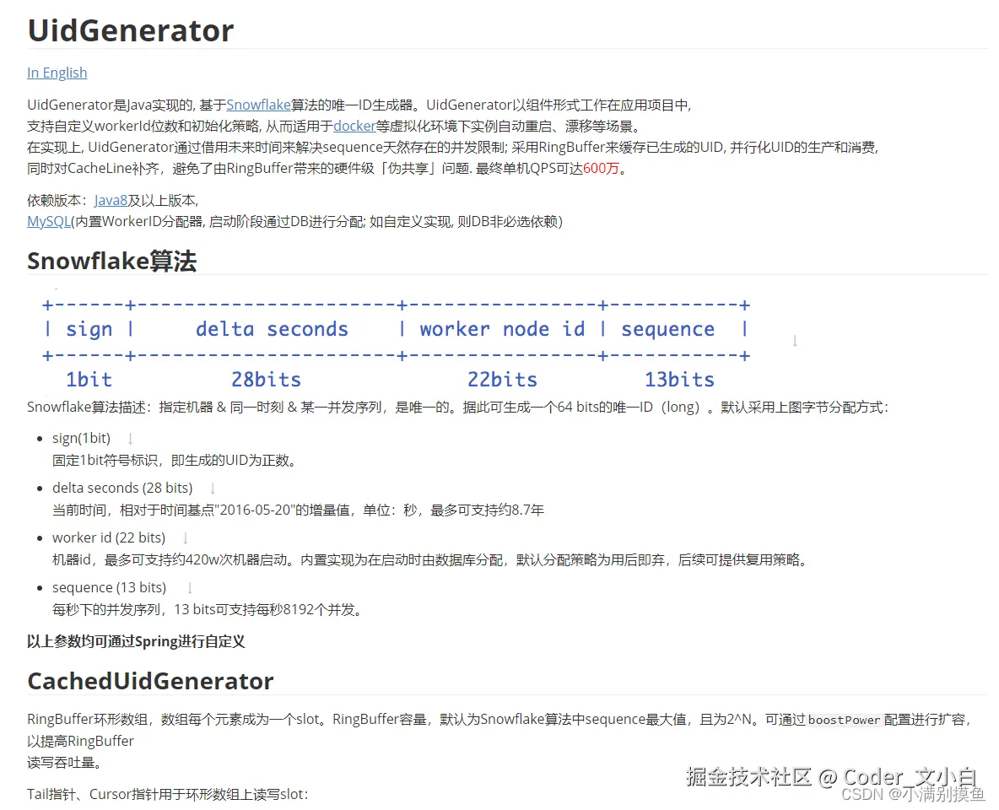Image resolution: width=999 pixels, height=810 pixels.
Task: Open the docker hyperlink
Action: coord(354,127)
